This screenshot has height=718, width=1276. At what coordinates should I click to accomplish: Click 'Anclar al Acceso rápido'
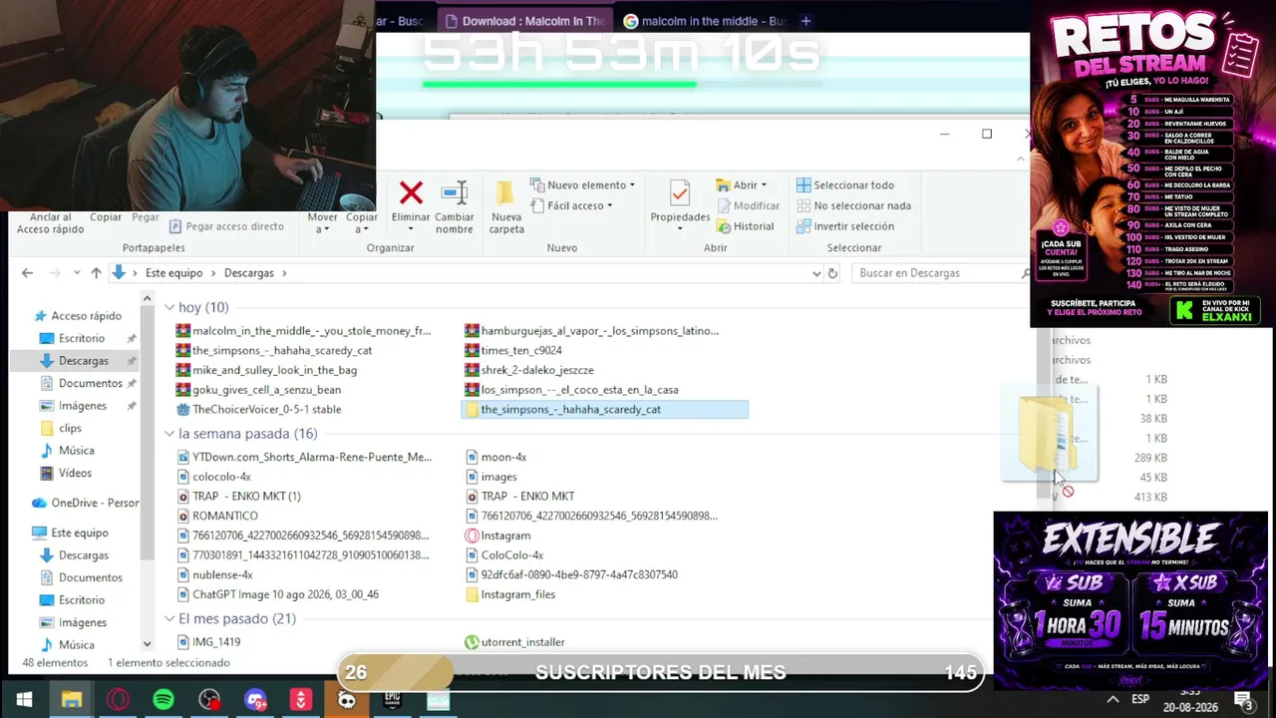click(50, 223)
